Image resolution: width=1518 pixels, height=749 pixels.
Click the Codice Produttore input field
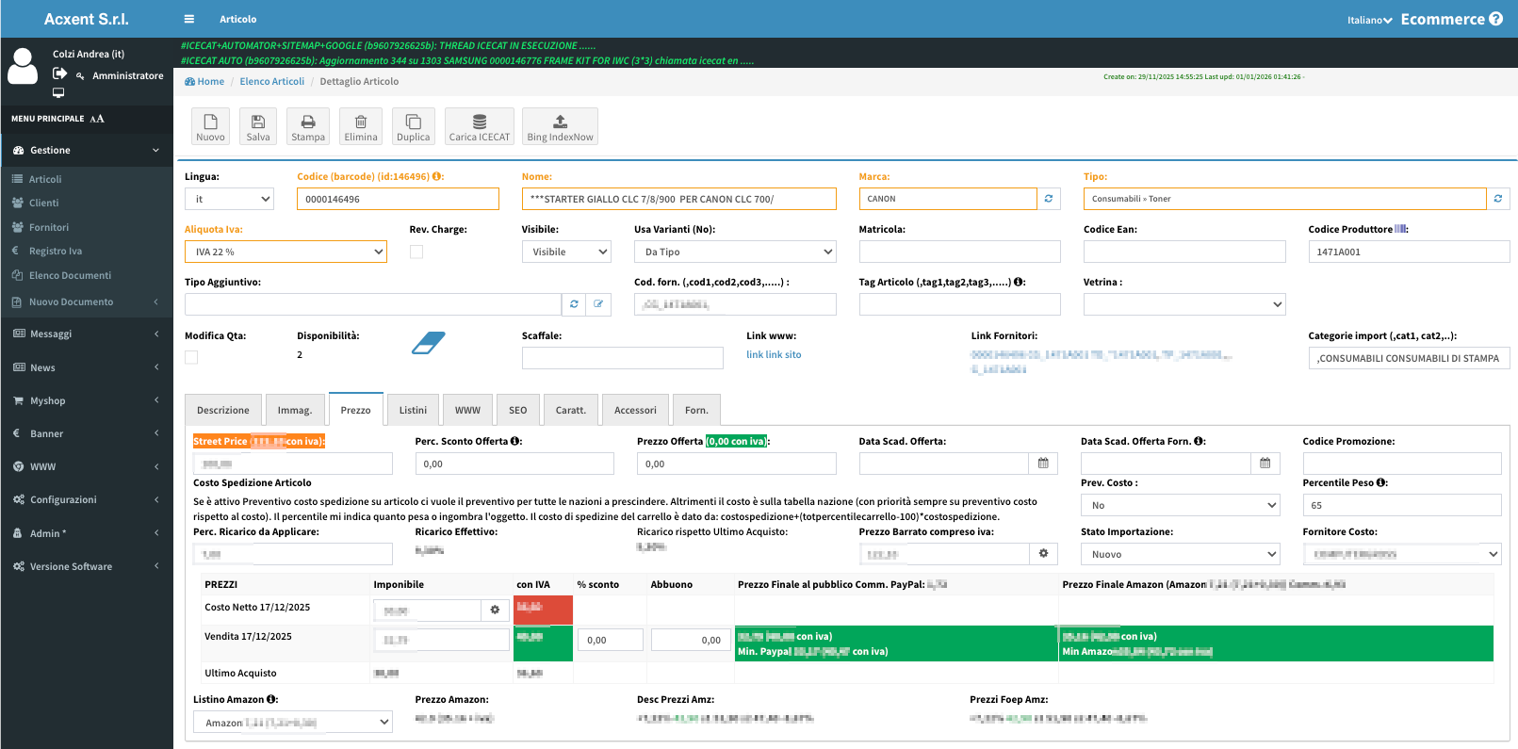[1409, 252]
